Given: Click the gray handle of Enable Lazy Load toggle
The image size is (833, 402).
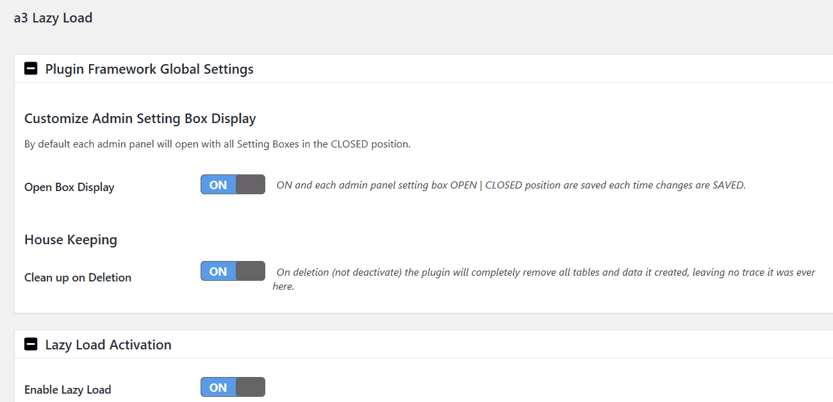Looking at the screenshot, I should (x=250, y=387).
